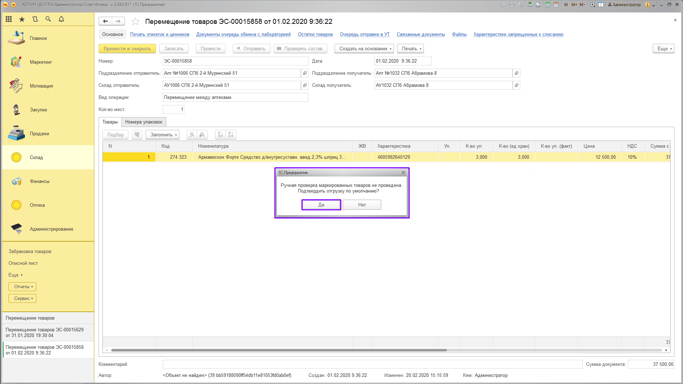Switch to the Номера упаковок tab
This screenshot has height=384, width=683.
tap(143, 122)
